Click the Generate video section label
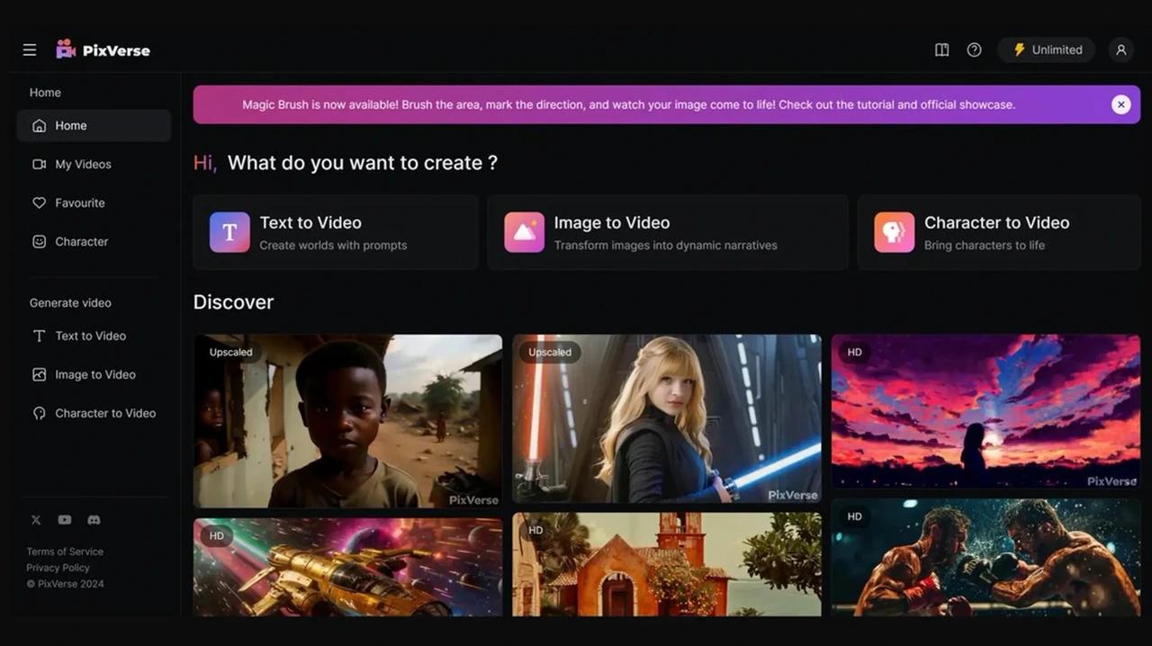The width and height of the screenshot is (1152, 646). click(x=70, y=303)
